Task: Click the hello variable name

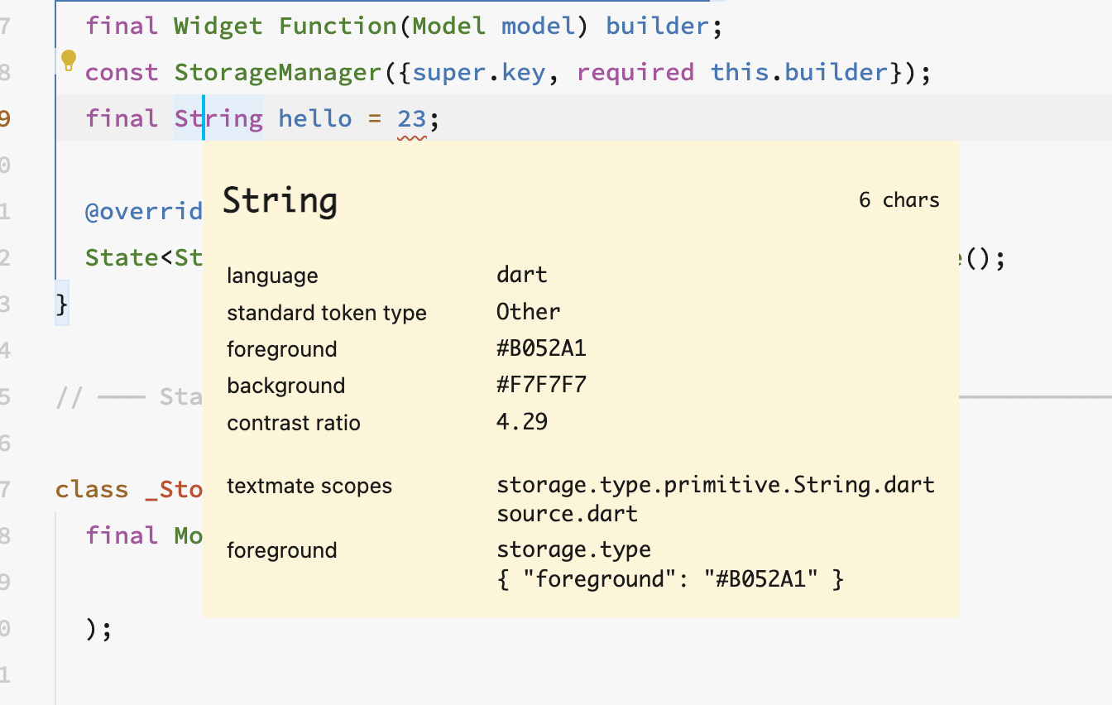Action: (x=315, y=117)
